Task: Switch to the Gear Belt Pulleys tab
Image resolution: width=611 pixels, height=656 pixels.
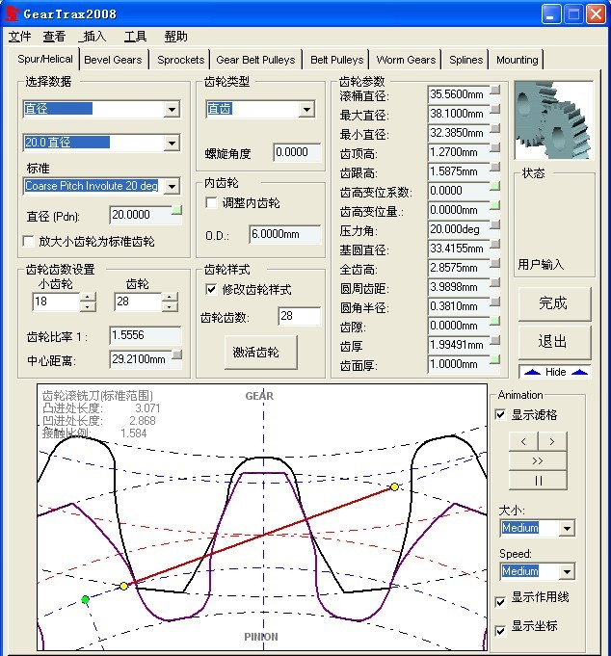Action: (x=255, y=60)
